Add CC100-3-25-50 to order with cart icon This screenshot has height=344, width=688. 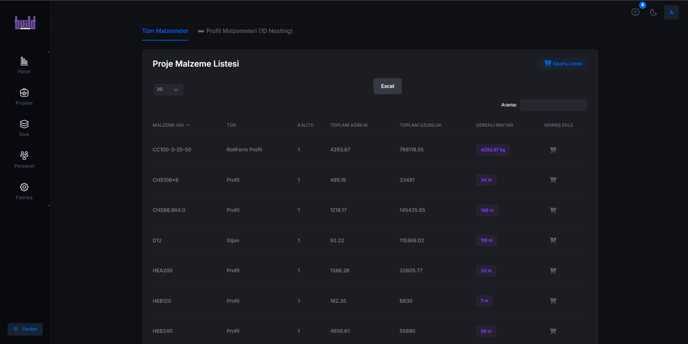[x=553, y=150]
